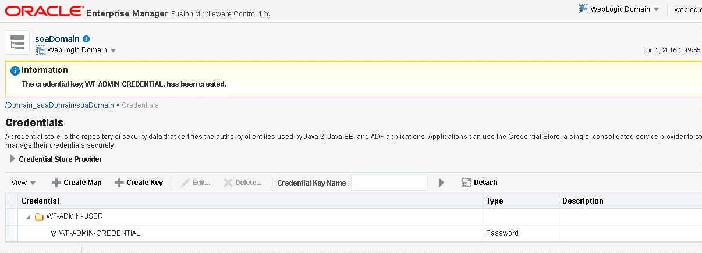
Task: Click the Create Key button
Action: 139,183
